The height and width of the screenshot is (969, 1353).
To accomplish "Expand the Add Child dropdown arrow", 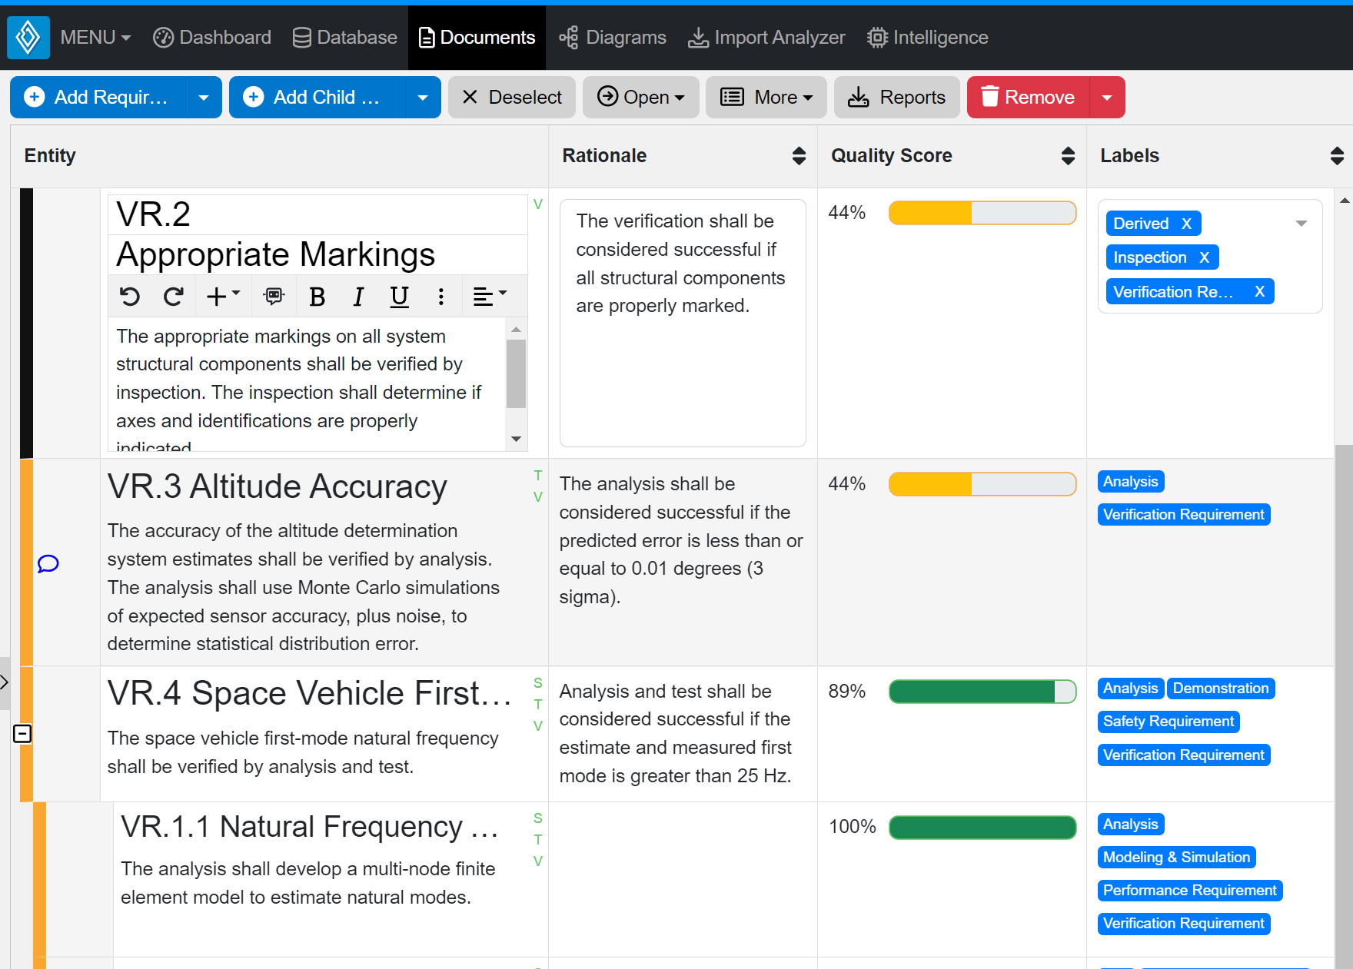I will [423, 97].
